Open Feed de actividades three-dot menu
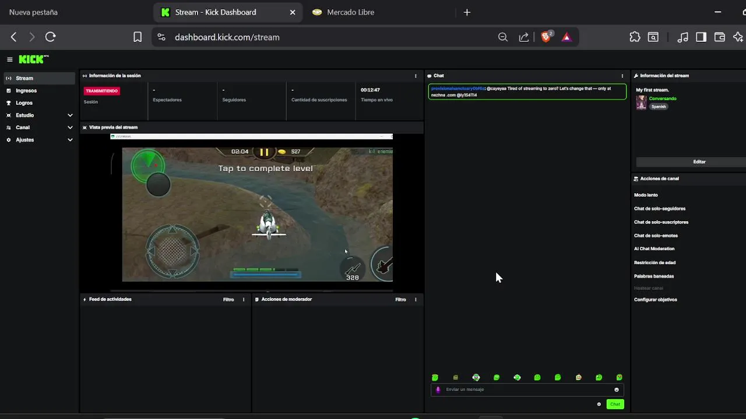This screenshot has height=419, width=746. pos(244,300)
